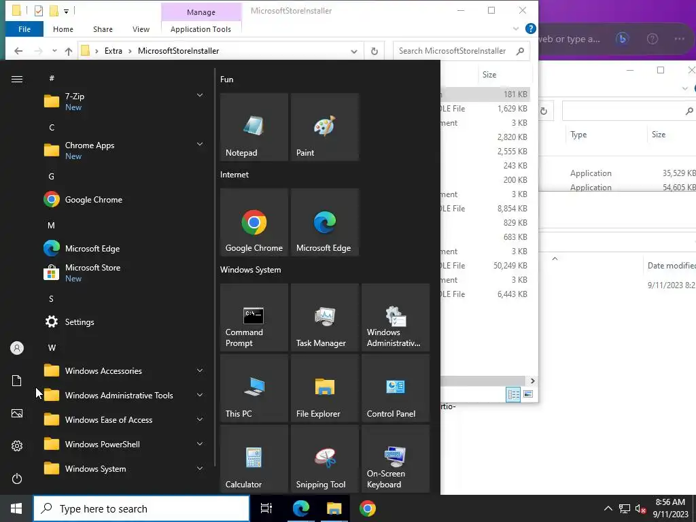Click Search MicrosoftStoreInstaller field
The width and height of the screenshot is (696, 522).
pyautogui.click(x=462, y=51)
